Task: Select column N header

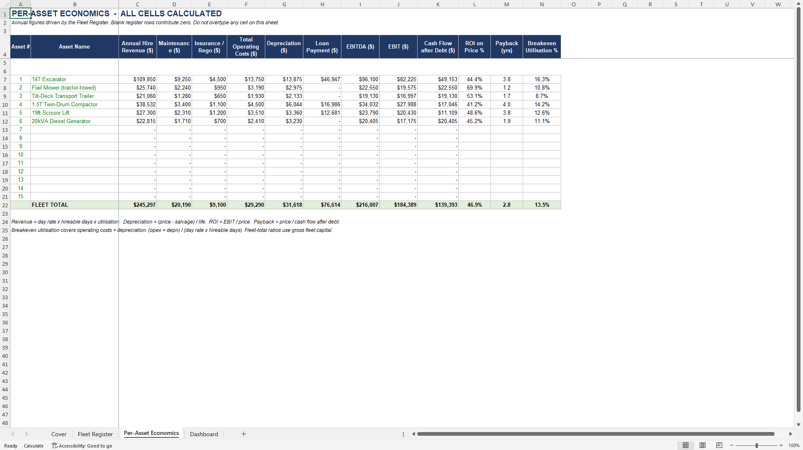Action: tap(542, 4)
